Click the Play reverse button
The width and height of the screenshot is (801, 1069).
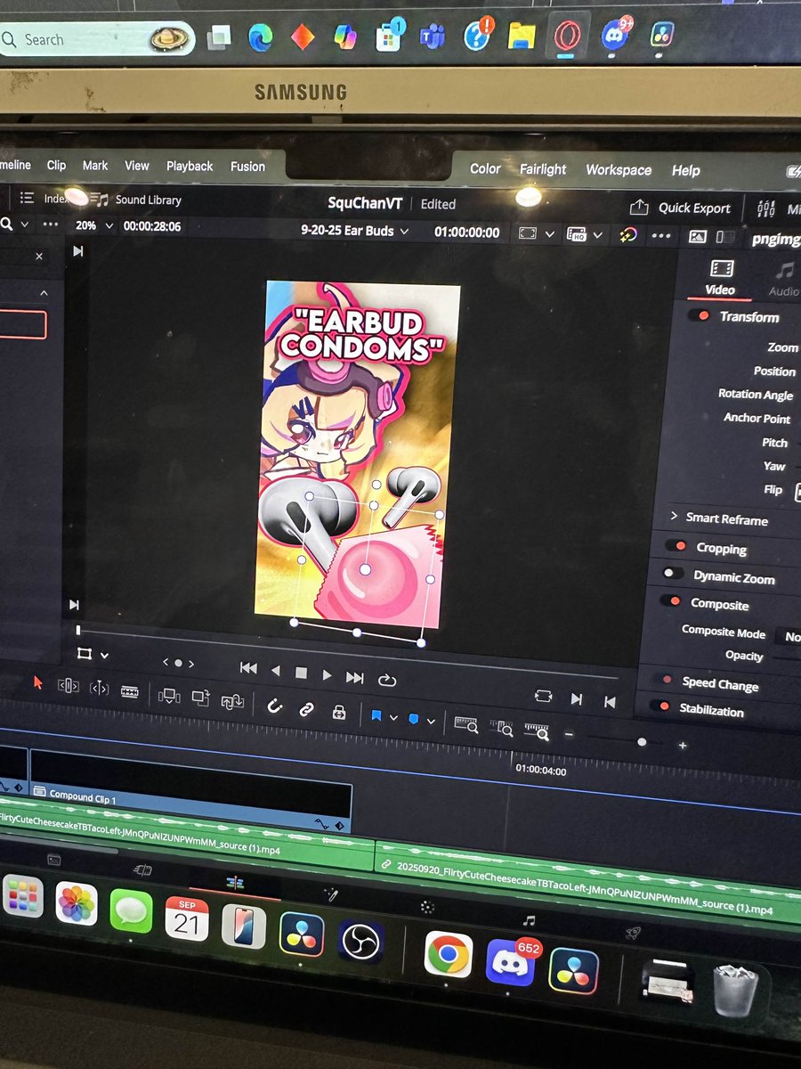(x=275, y=671)
